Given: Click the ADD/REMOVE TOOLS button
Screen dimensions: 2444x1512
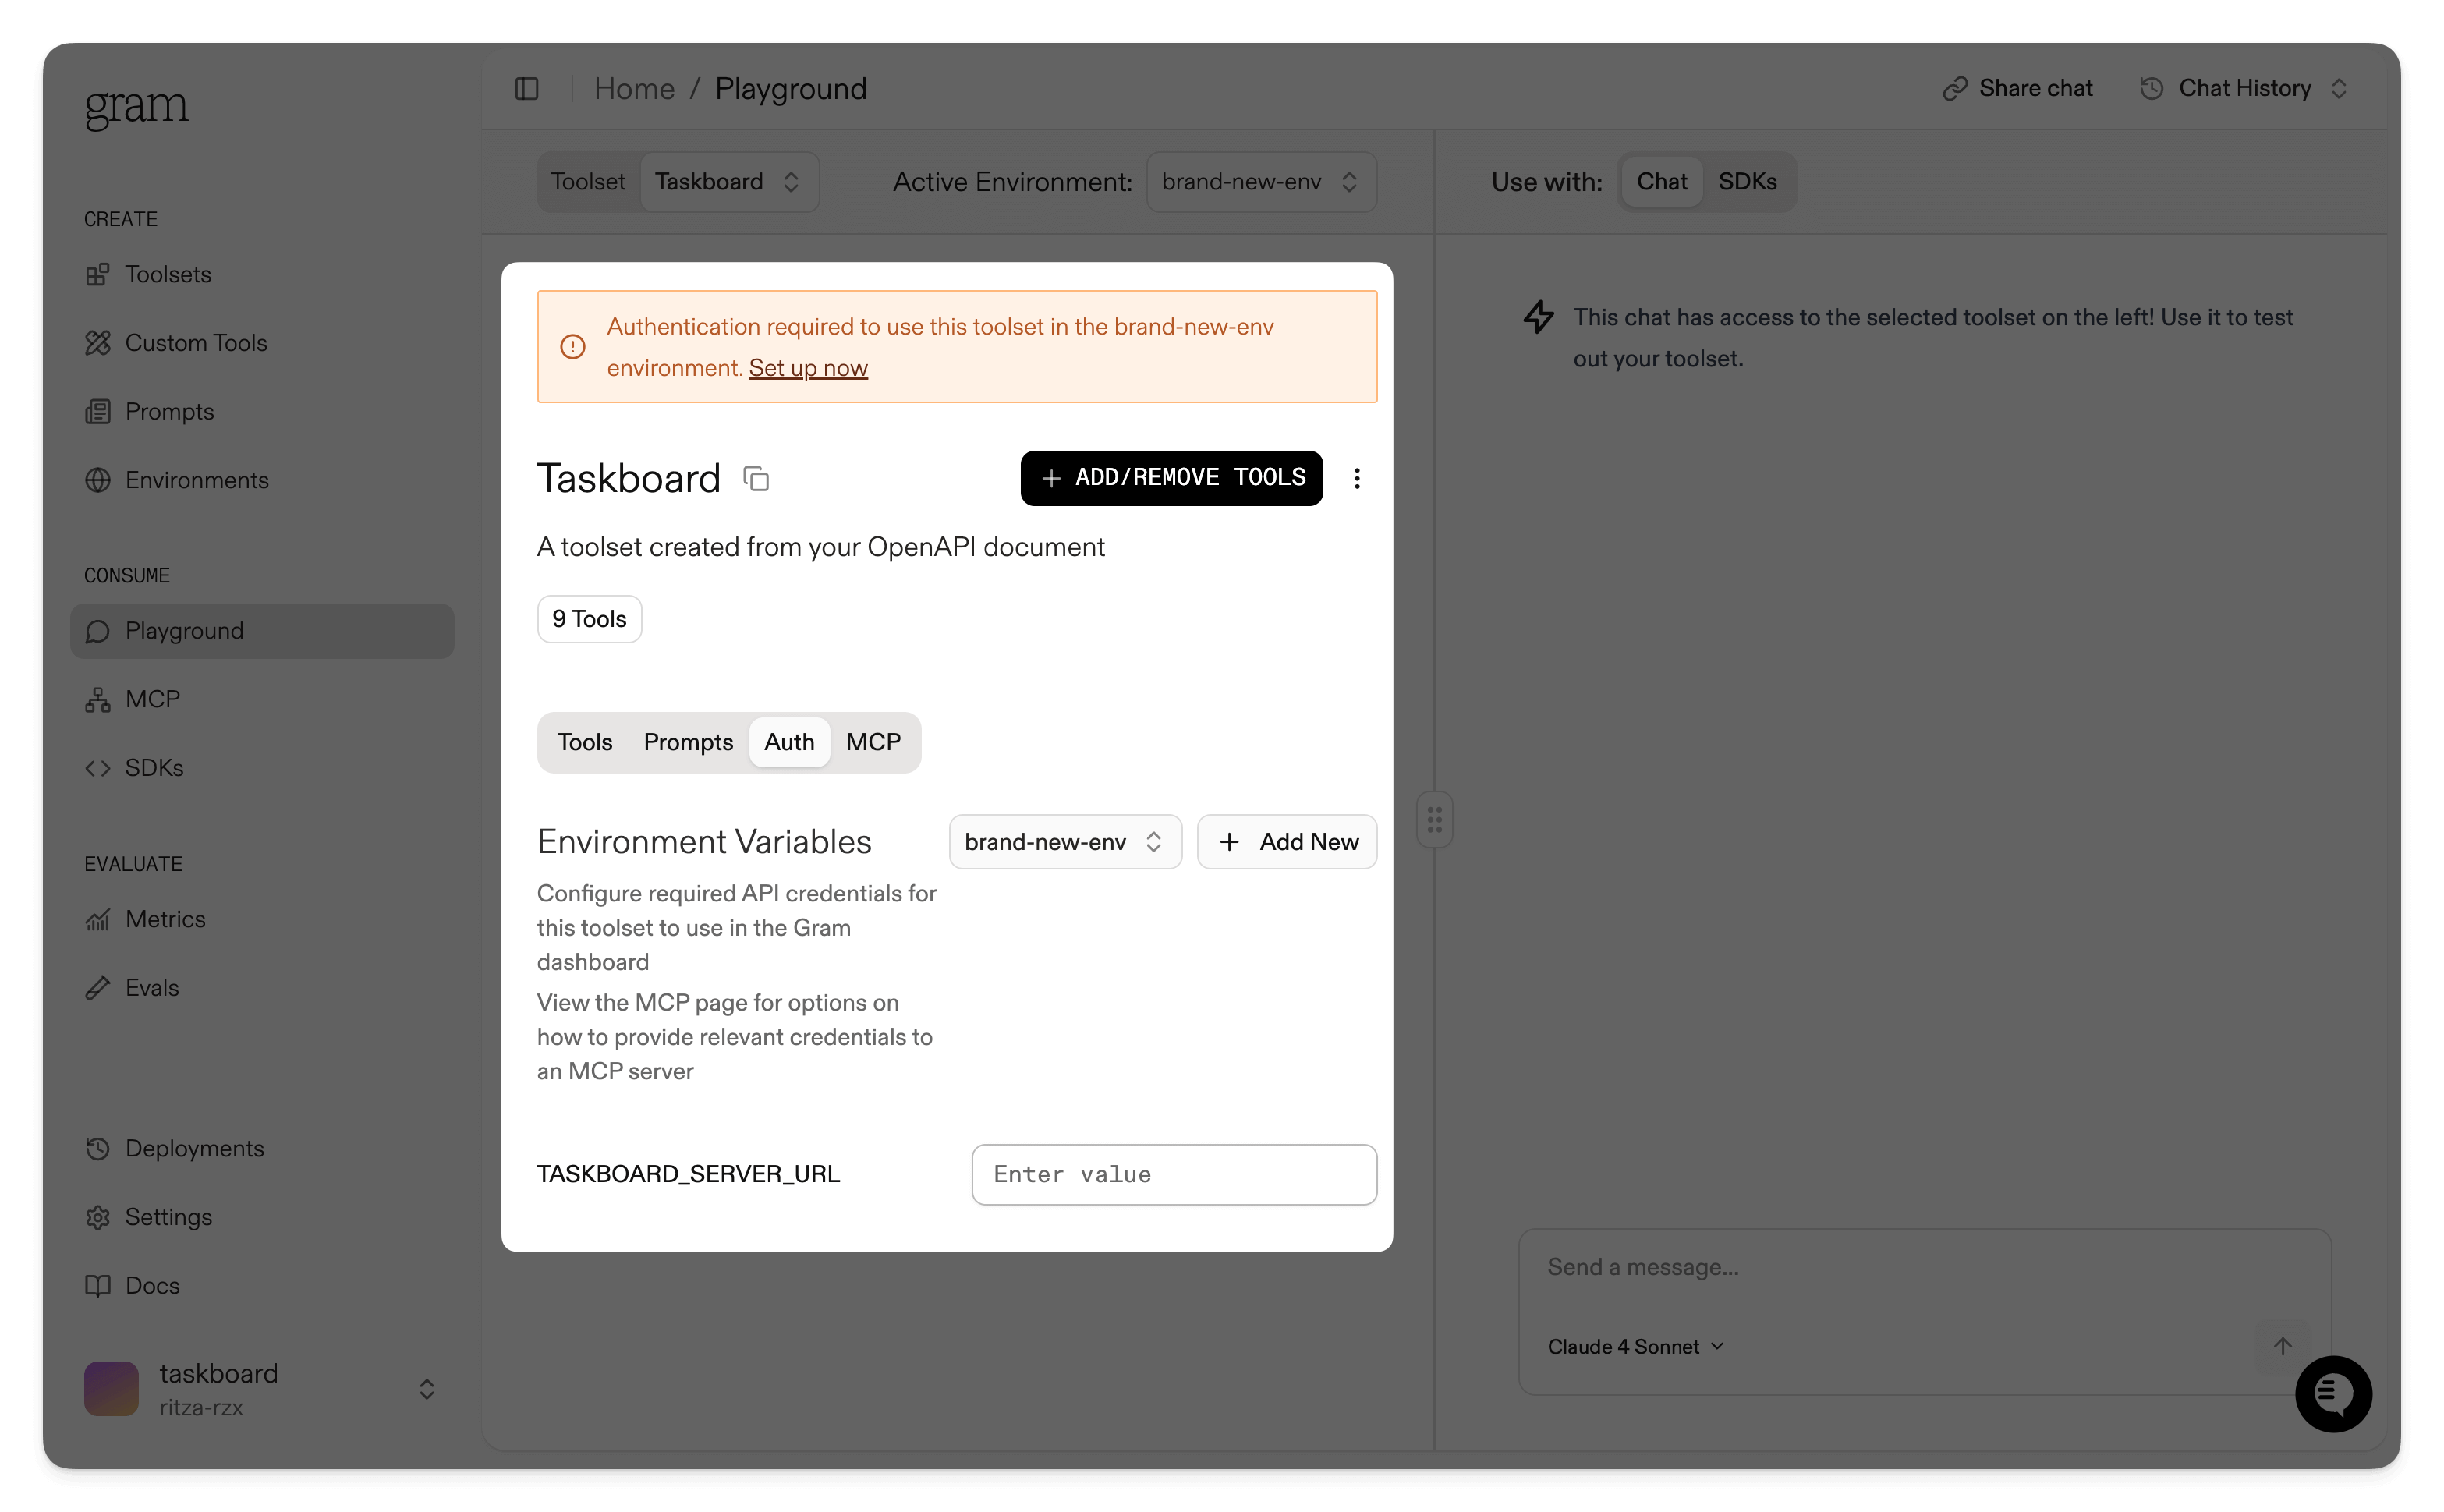Looking at the screenshot, I should [1171, 478].
